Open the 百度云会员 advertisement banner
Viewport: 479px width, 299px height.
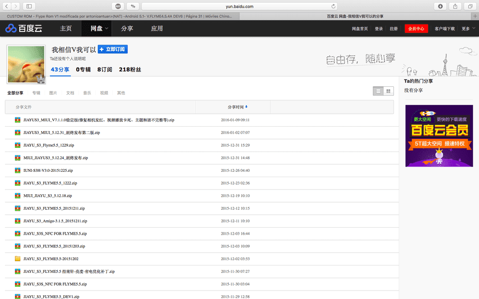[x=439, y=136]
